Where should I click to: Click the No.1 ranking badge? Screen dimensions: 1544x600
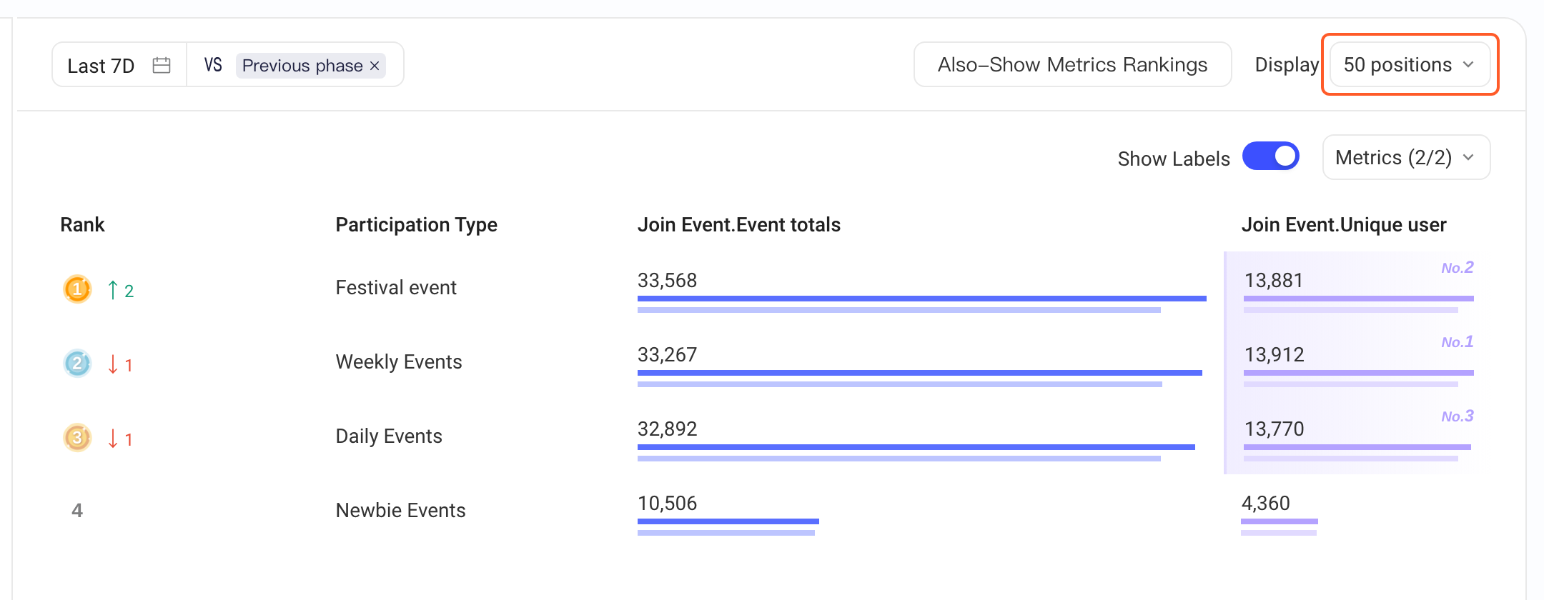click(x=1458, y=342)
